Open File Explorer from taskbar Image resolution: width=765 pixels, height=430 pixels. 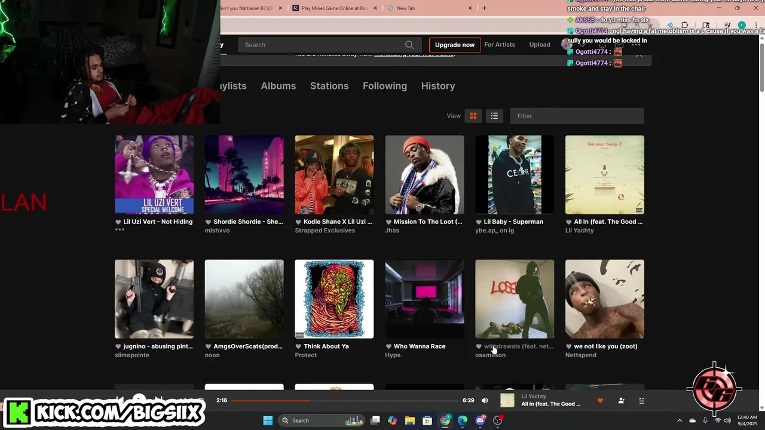point(410,420)
